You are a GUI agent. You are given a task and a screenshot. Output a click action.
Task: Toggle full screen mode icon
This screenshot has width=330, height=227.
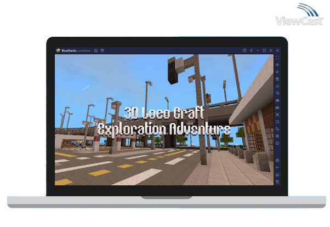pyautogui.click(x=277, y=58)
